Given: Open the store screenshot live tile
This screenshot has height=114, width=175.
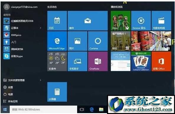Looking at the screenshot, I should click(120, 61).
